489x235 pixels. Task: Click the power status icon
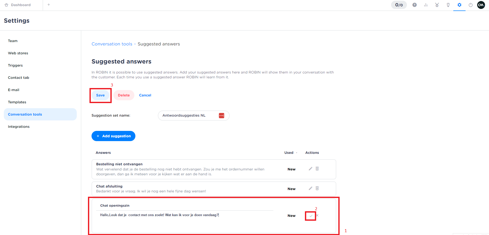471,5
